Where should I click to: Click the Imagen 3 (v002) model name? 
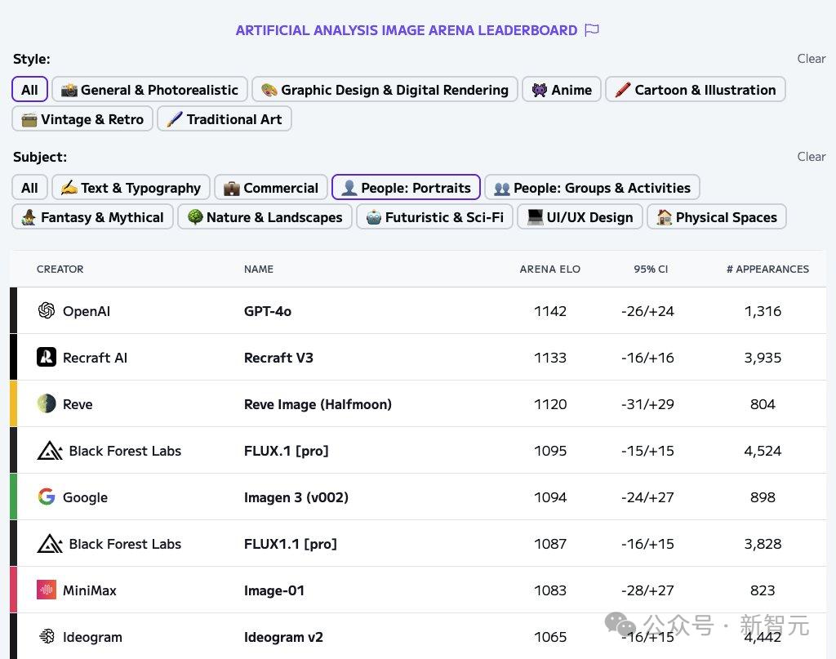296,497
